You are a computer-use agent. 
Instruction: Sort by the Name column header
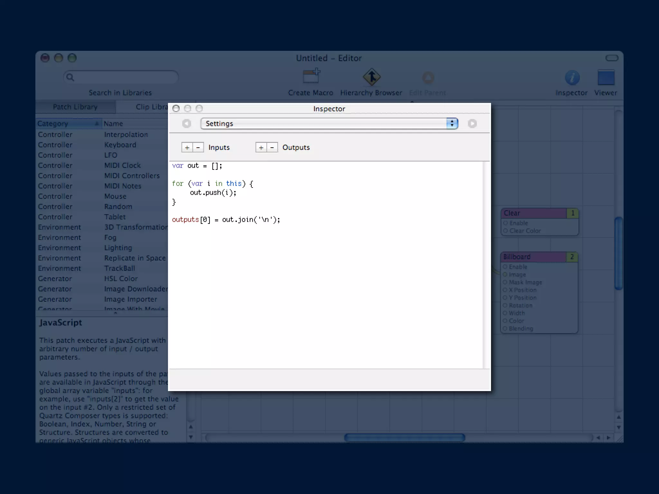coord(135,123)
